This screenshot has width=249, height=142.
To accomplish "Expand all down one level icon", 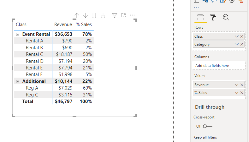I will click(103, 15).
